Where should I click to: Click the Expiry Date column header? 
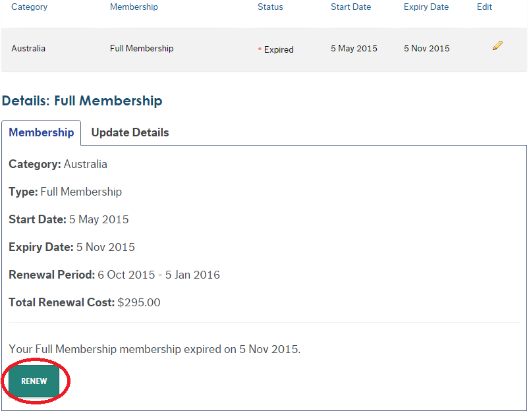click(426, 7)
